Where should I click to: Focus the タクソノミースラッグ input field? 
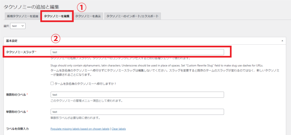coord(137,52)
